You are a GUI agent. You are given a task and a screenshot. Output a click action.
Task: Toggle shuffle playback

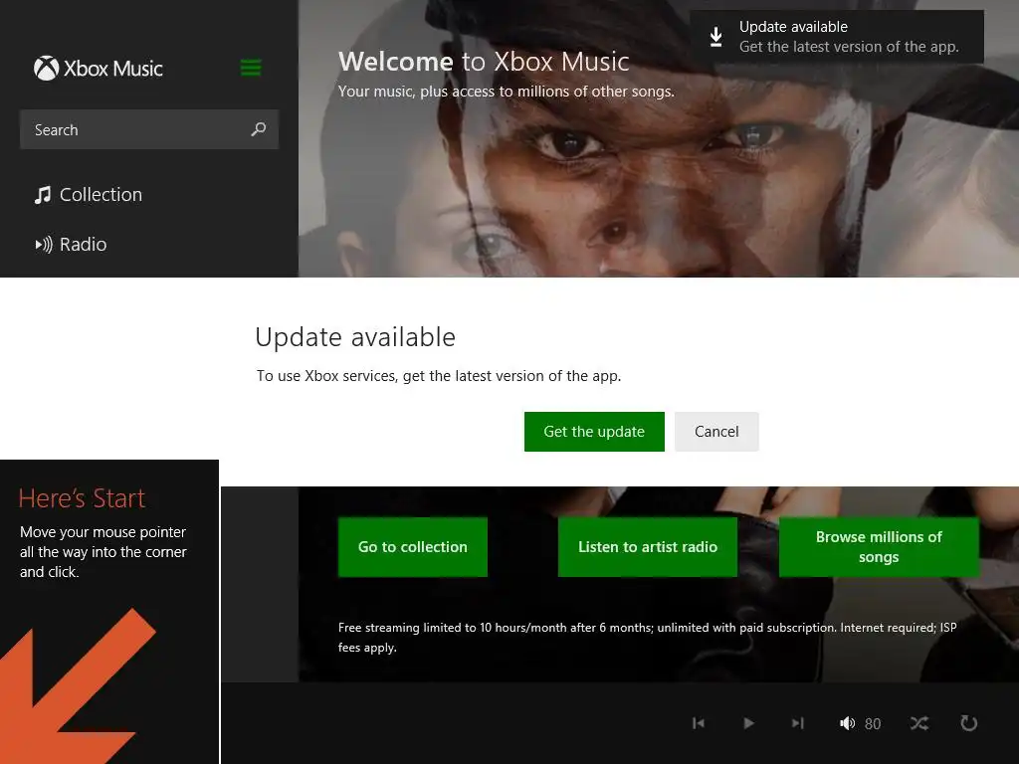point(919,723)
